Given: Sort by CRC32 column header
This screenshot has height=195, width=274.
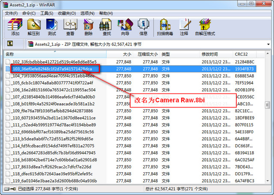Looking at the screenshot, I should tap(244, 54).
